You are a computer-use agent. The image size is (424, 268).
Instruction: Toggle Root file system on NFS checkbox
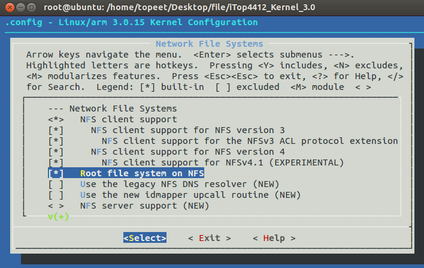tap(56, 173)
